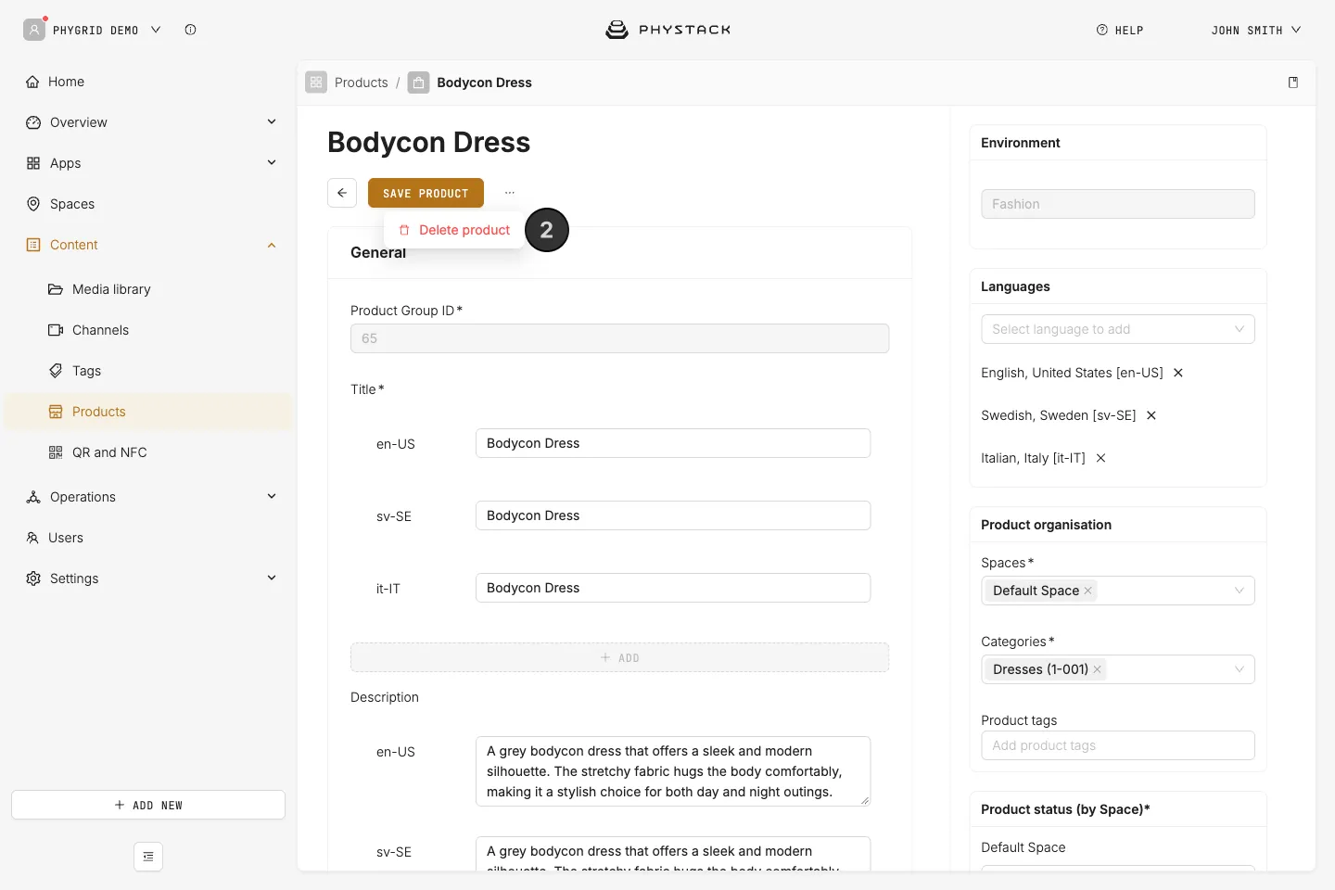1335x890 pixels.
Task: Click the document icon in breadcrumb bar
Action: 1293,83
